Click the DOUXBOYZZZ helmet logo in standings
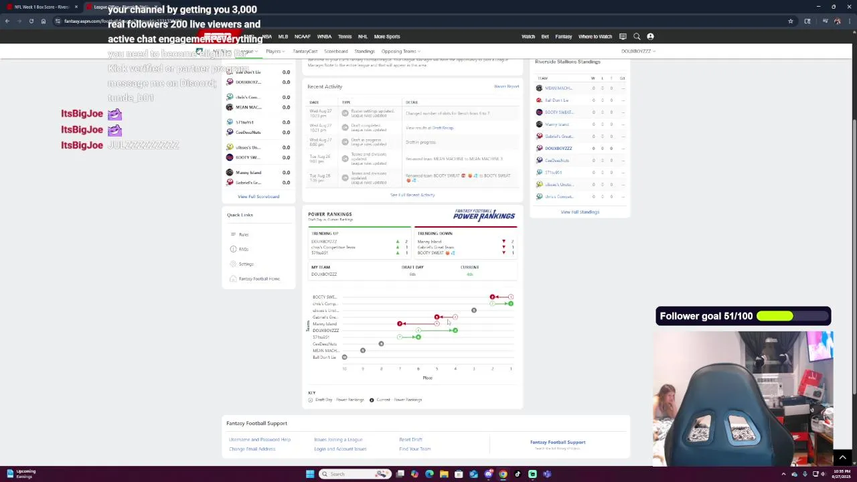The image size is (857, 482). click(x=539, y=148)
